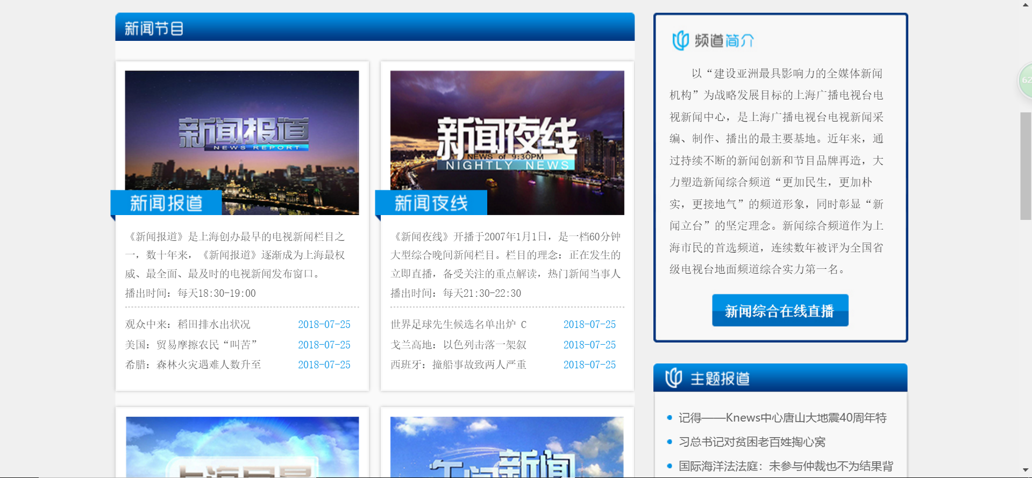Image resolution: width=1032 pixels, height=478 pixels.
Task: Click date 2018-07-25 beside 希腊：森林火灾
Action: (x=324, y=365)
